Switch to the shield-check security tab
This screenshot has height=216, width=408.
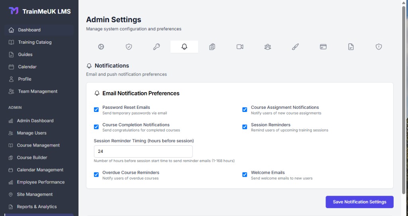point(129,47)
